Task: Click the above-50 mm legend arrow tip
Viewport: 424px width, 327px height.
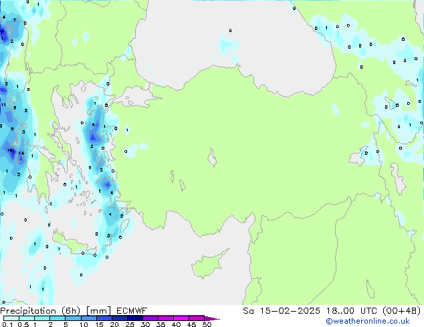Action: click(x=212, y=318)
